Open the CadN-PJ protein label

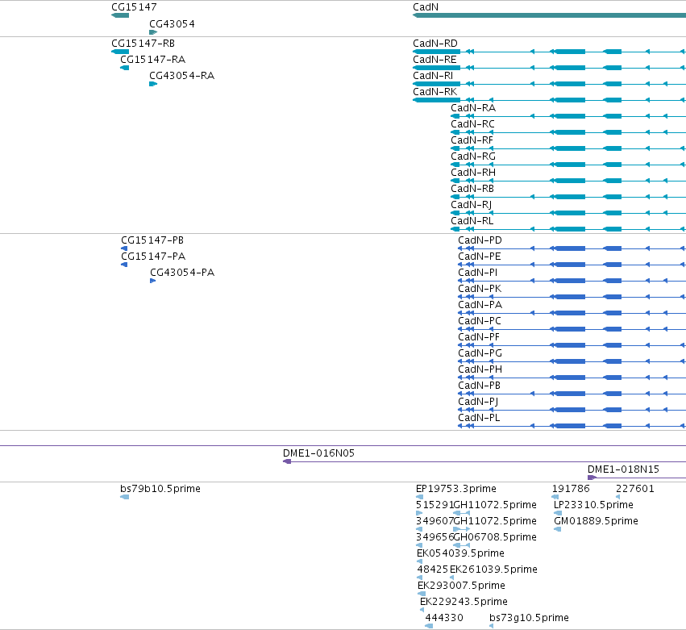pos(478,403)
